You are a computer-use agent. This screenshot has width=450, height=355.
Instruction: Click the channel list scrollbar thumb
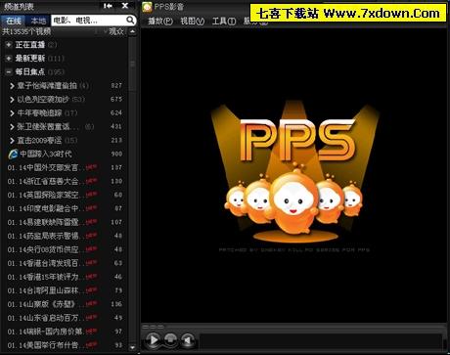(x=132, y=64)
